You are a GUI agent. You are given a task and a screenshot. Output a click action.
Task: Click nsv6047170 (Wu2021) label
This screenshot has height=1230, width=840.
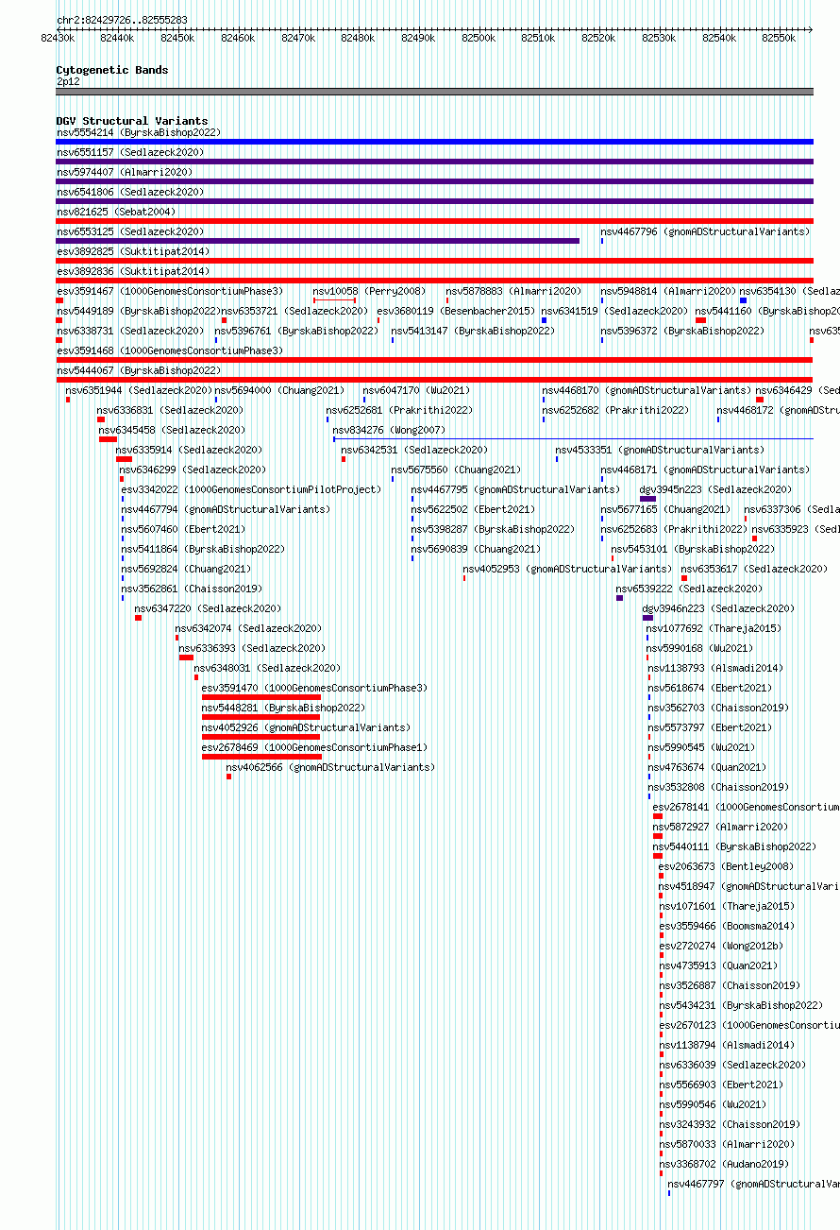click(416, 391)
